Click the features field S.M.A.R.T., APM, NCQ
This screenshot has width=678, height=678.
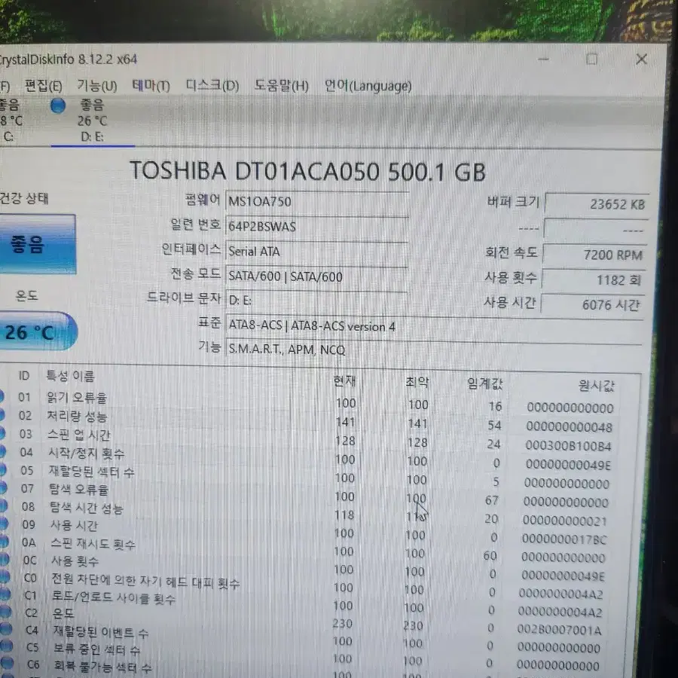[x=435, y=349]
